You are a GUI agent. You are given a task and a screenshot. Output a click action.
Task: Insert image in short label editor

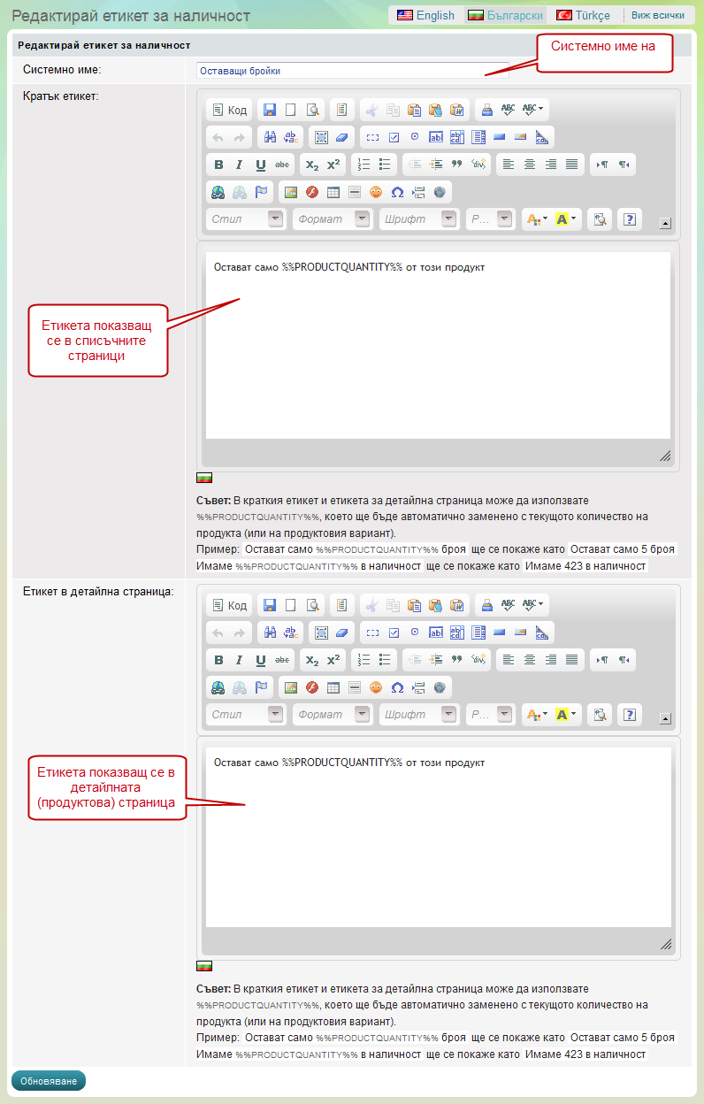pos(290,192)
